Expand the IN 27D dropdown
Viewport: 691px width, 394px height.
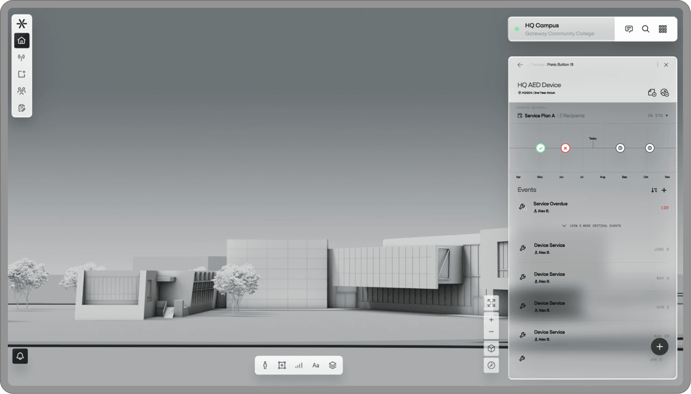click(657, 116)
